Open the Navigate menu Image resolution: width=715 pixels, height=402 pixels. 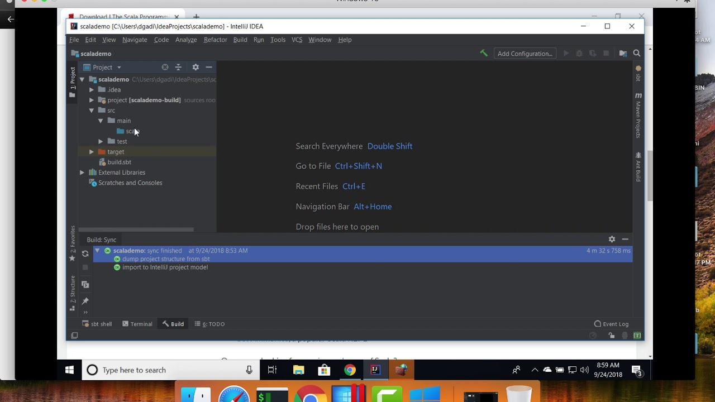point(135,40)
